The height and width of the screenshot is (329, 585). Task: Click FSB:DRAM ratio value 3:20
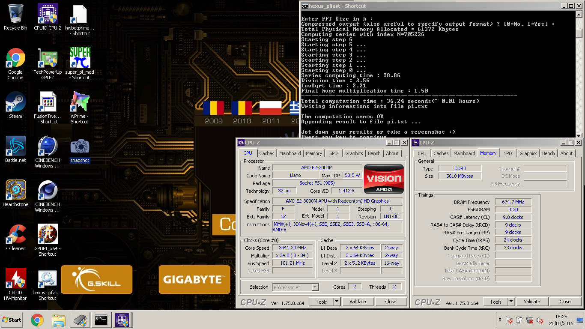point(513,209)
